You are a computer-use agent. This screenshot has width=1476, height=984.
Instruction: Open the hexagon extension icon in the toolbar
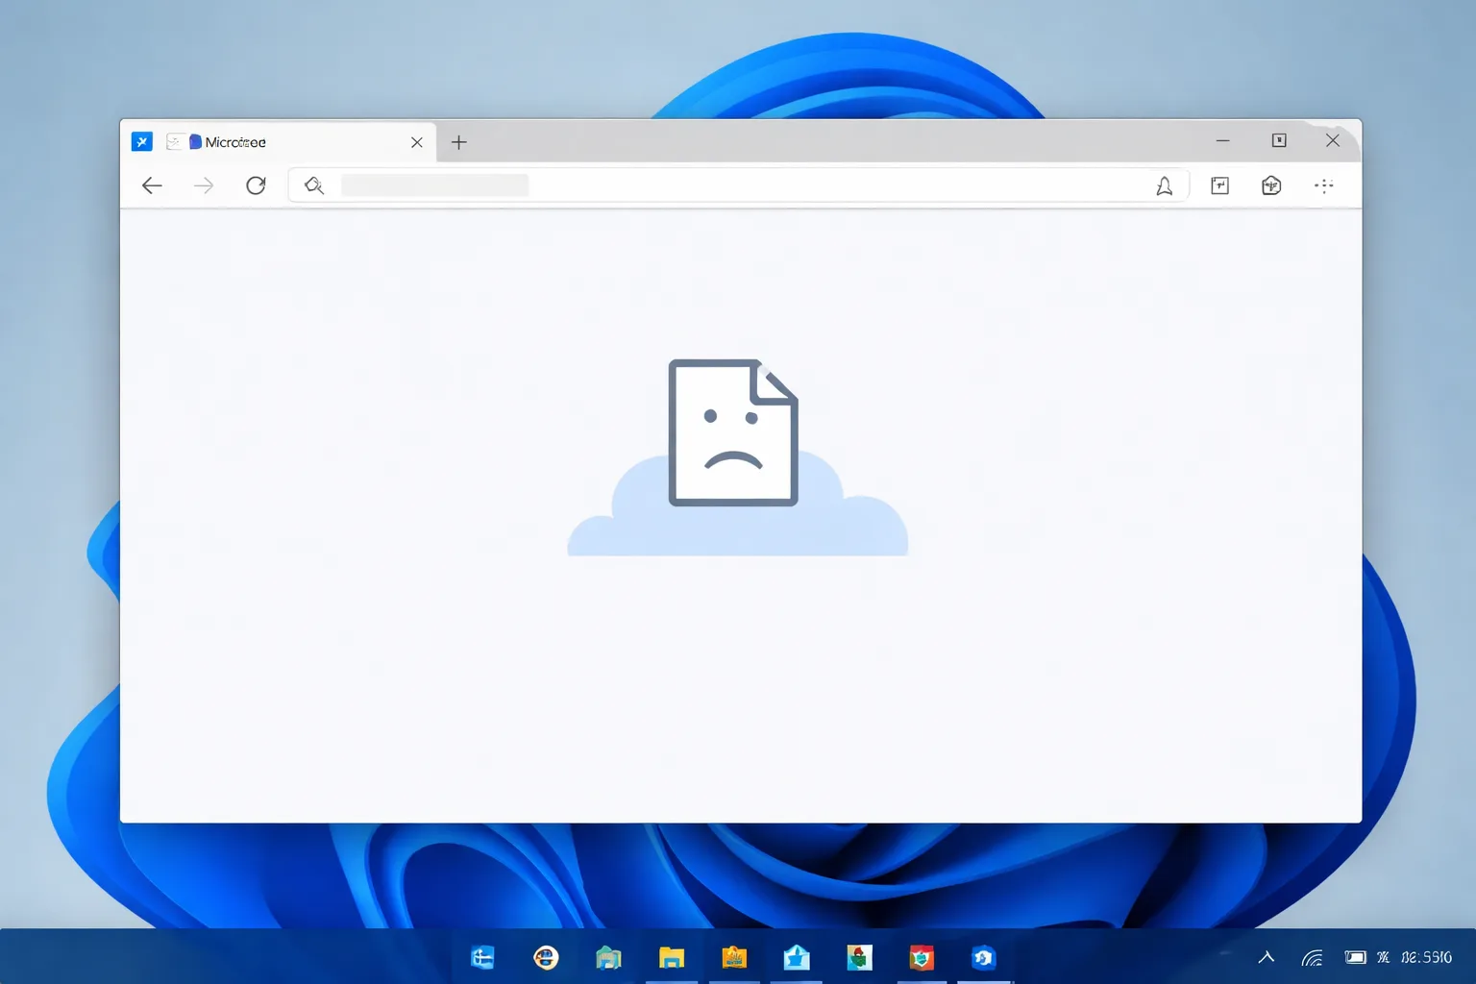(x=1271, y=185)
